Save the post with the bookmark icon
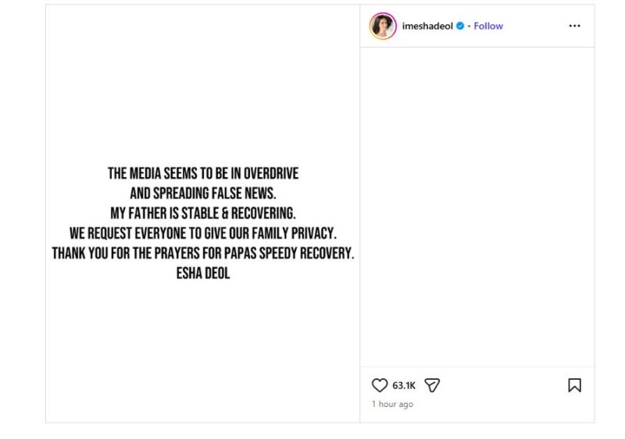Image resolution: width=625 pixels, height=439 pixels. (574, 385)
